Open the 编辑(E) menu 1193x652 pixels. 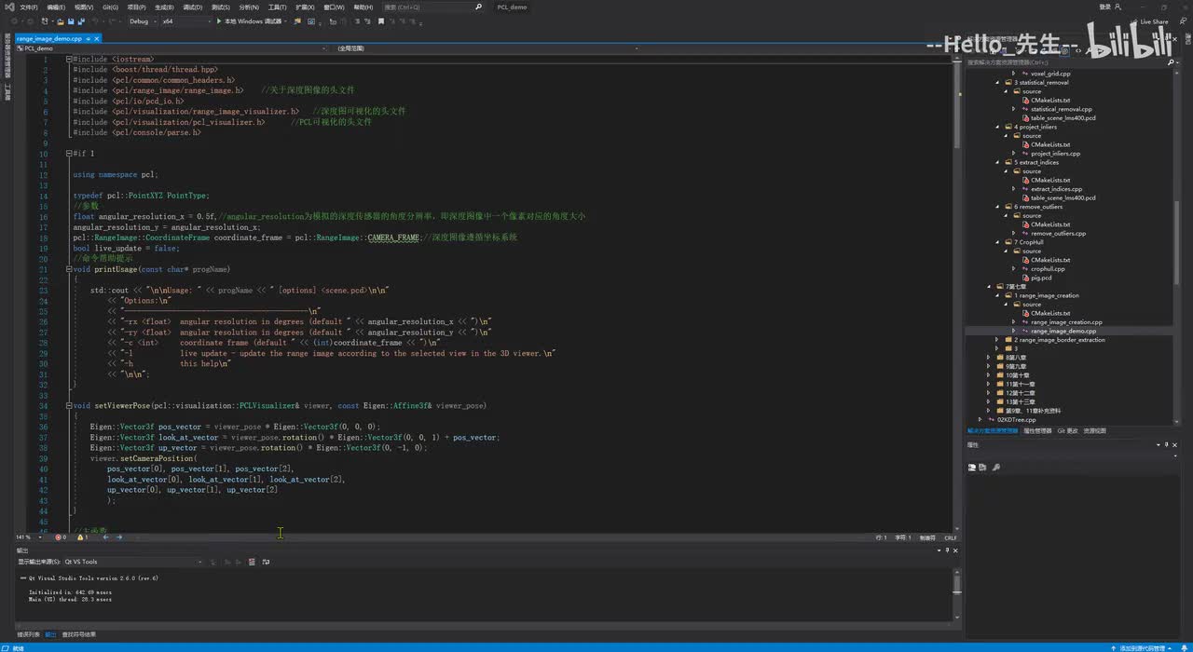[56, 7]
